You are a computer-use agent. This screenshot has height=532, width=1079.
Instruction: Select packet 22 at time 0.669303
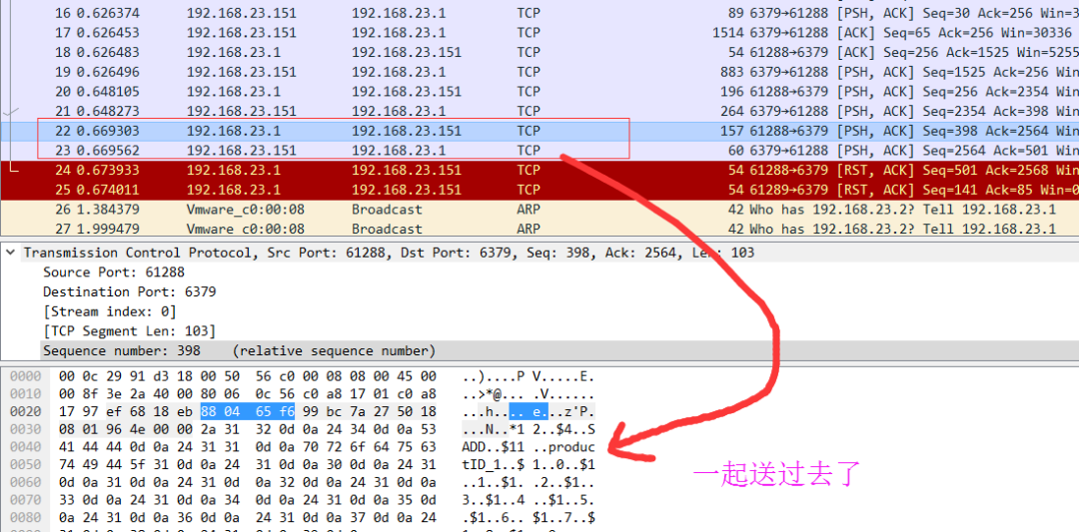tap(539, 131)
